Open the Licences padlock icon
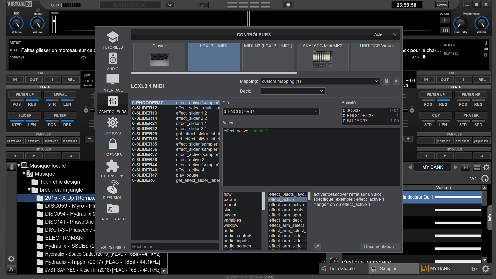Image resolution: width=496 pixels, height=279 pixels. click(x=112, y=144)
